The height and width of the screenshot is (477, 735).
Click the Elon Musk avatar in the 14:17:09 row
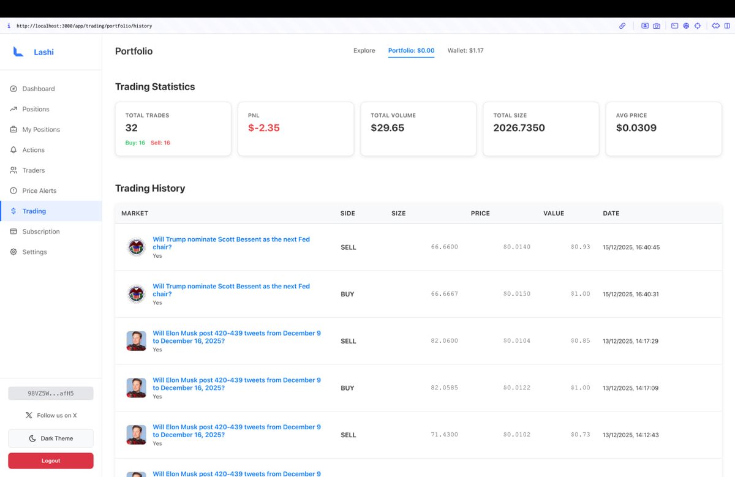coord(136,388)
